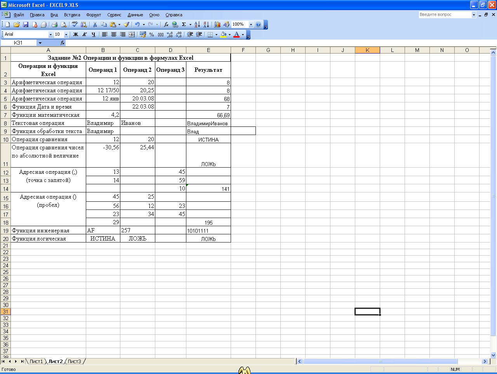
Task: Run Spelling check ABC icon
Action: (75, 24)
